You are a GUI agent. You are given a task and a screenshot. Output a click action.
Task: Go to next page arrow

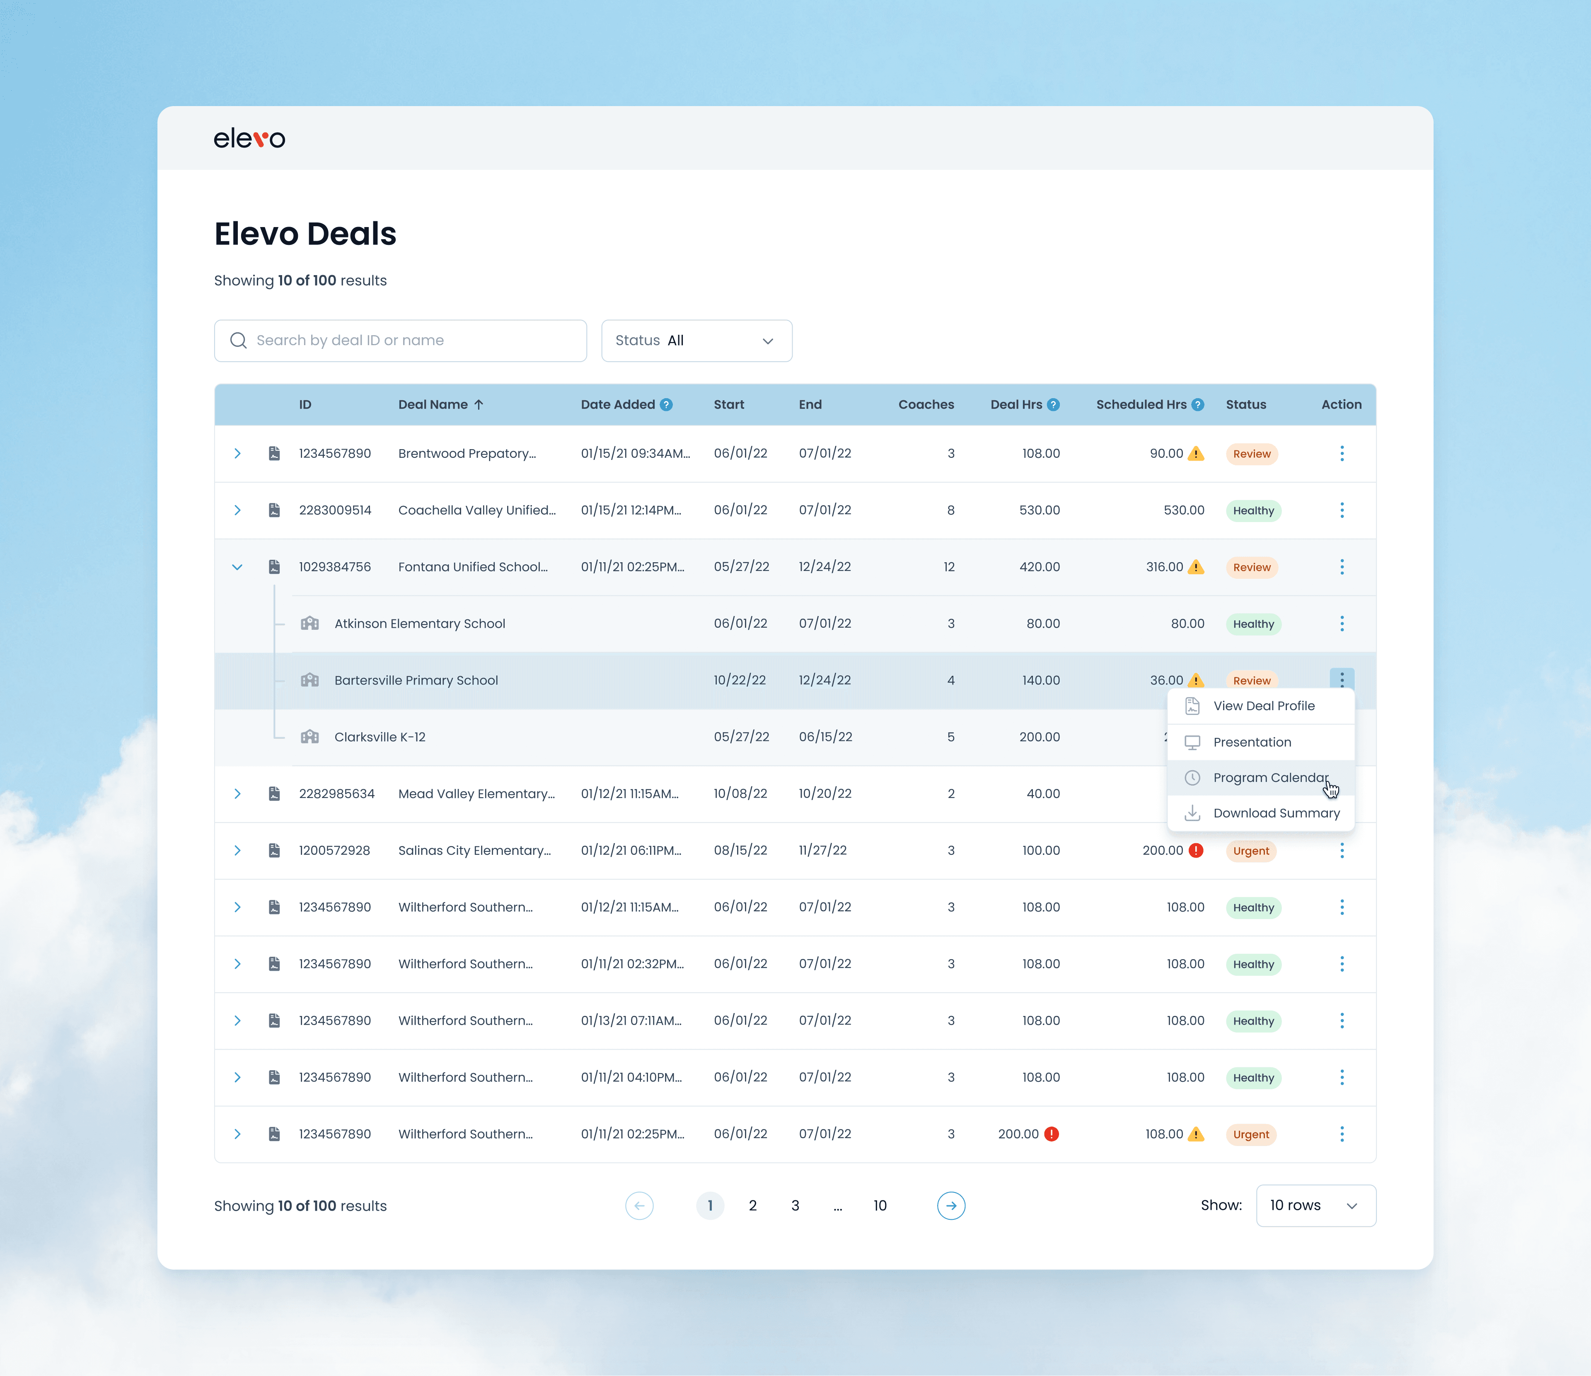tap(951, 1206)
